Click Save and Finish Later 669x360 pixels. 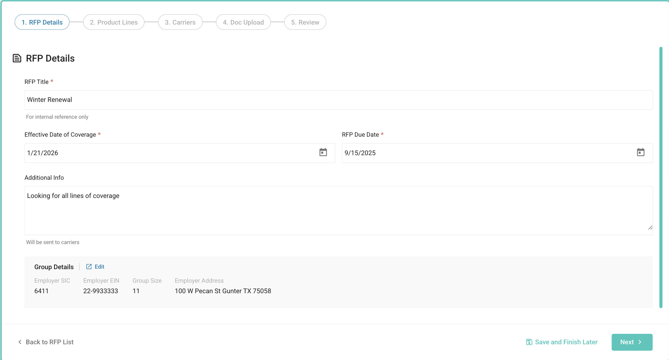click(562, 342)
